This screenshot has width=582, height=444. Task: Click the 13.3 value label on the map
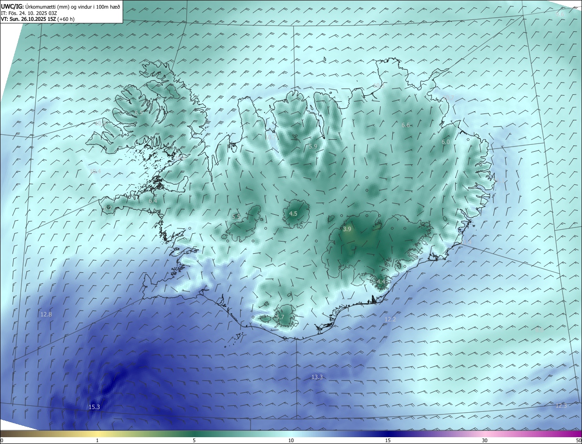pyautogui.click(x=317, y=377)
